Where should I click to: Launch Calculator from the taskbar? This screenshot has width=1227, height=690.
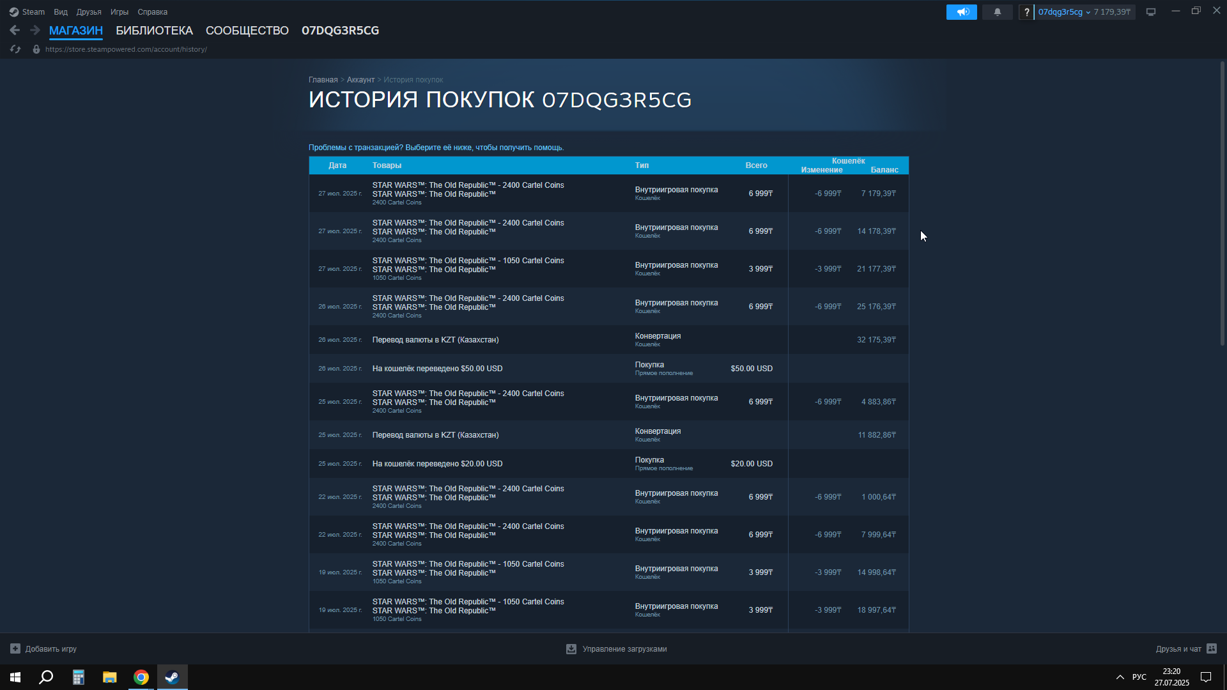coord(78,677)
